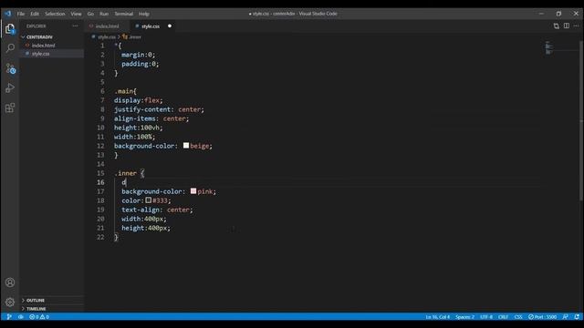Change indentation via Spaces: 2
This screenshot has width=584, height=328.
[464, 317]
